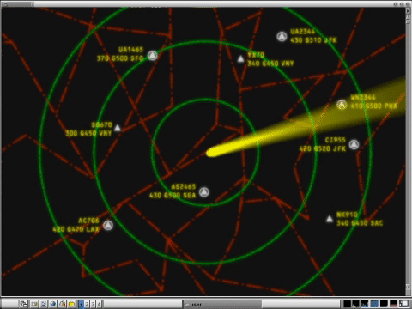Image resolution: width=412 pixels, height=309 pixels.
Task: Click the AC706 callsign label
Action: 88,221
